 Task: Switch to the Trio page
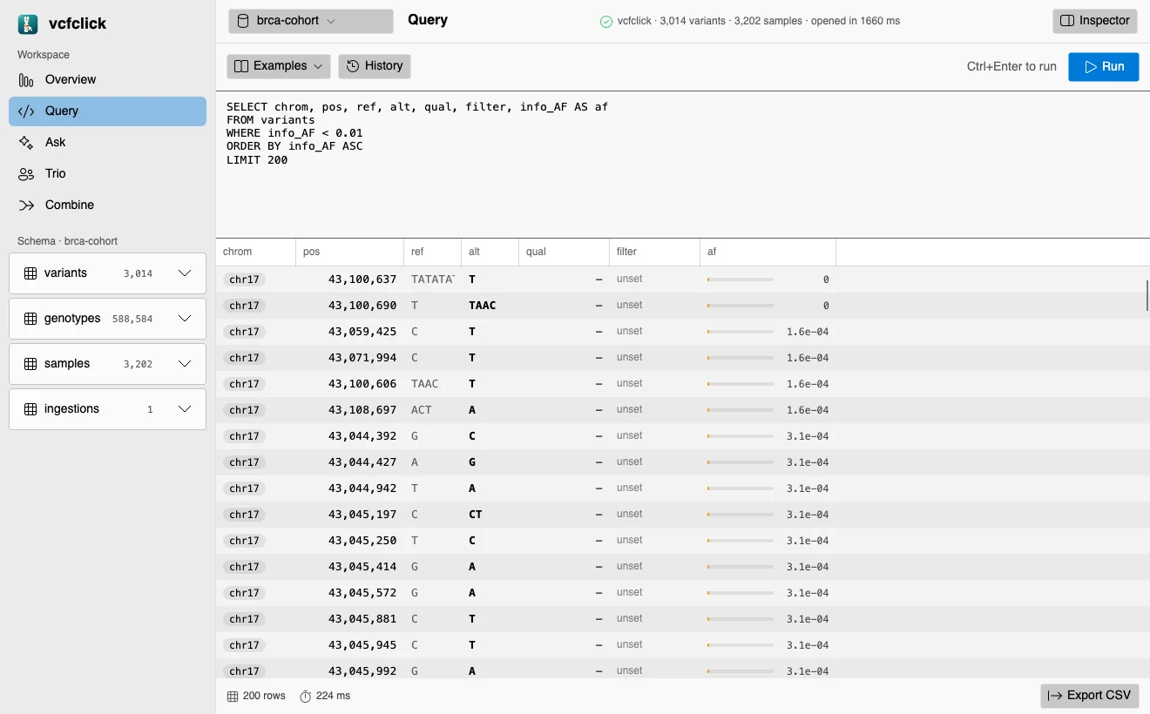pos(107,174)
